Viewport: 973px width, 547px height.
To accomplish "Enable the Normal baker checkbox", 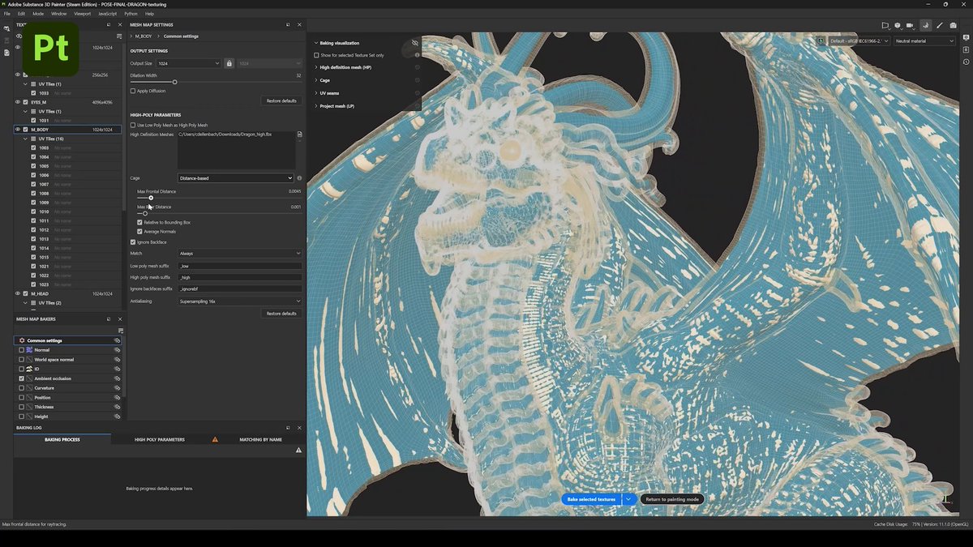I will point(22,350).
